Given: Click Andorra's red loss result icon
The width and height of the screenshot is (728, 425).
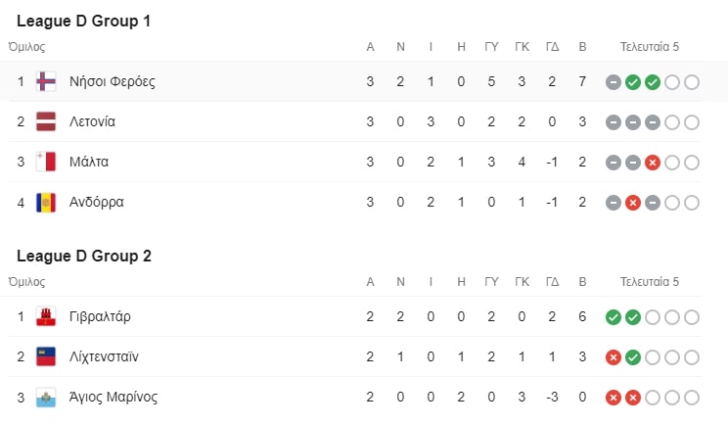Looking at the screenshot, I should 633,203.
